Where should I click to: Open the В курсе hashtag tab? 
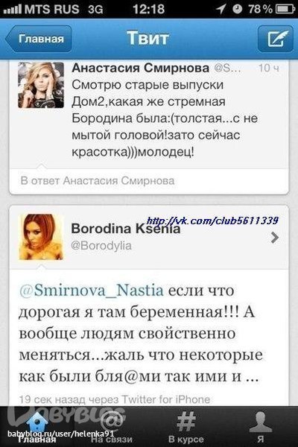pyautogui.click(x=186, y=427)
